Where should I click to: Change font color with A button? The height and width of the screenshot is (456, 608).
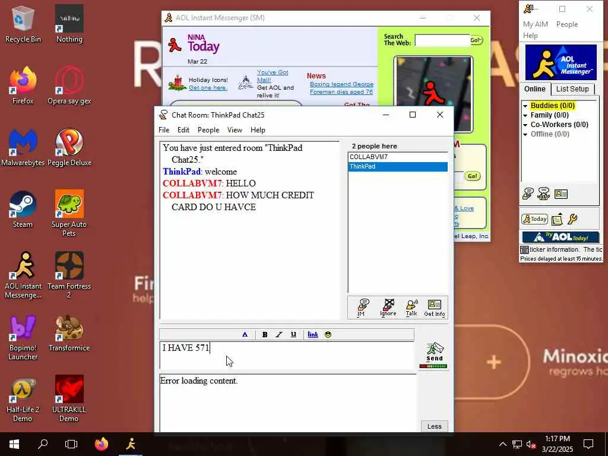pos(245,335)
